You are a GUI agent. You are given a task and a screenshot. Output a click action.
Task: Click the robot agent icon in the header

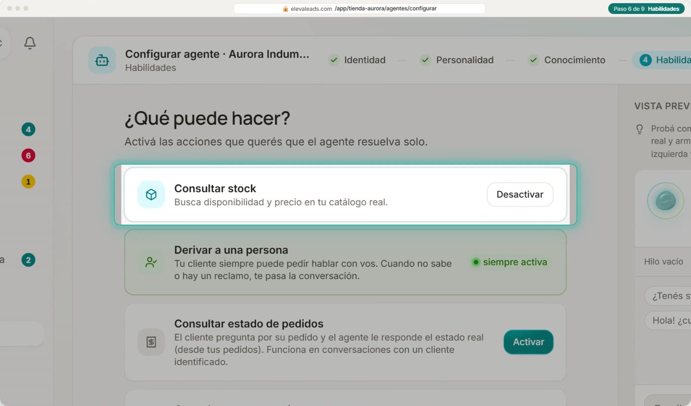pos(102,60)
